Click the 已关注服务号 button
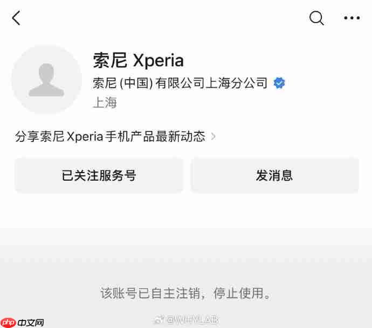The image size is (372, 328). 99,175
